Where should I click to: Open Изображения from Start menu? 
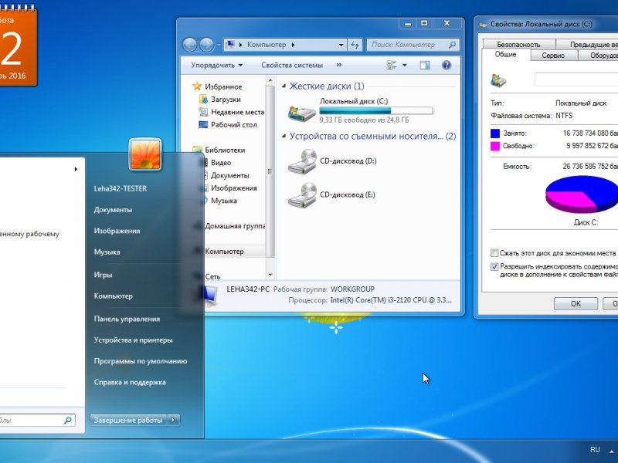point(117,231)
